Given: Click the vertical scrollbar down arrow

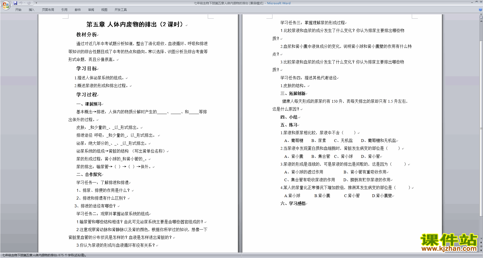Looking at the screenshot, I should click(x=481, y=239).
